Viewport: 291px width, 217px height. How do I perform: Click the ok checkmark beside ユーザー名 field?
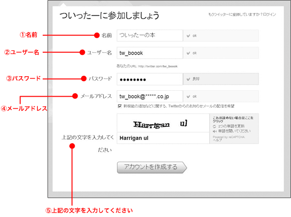point(188,53)
